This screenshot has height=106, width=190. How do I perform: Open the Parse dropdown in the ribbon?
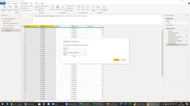pos(42,11)
